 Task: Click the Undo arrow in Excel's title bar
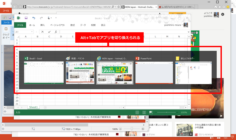pos(34,18)
